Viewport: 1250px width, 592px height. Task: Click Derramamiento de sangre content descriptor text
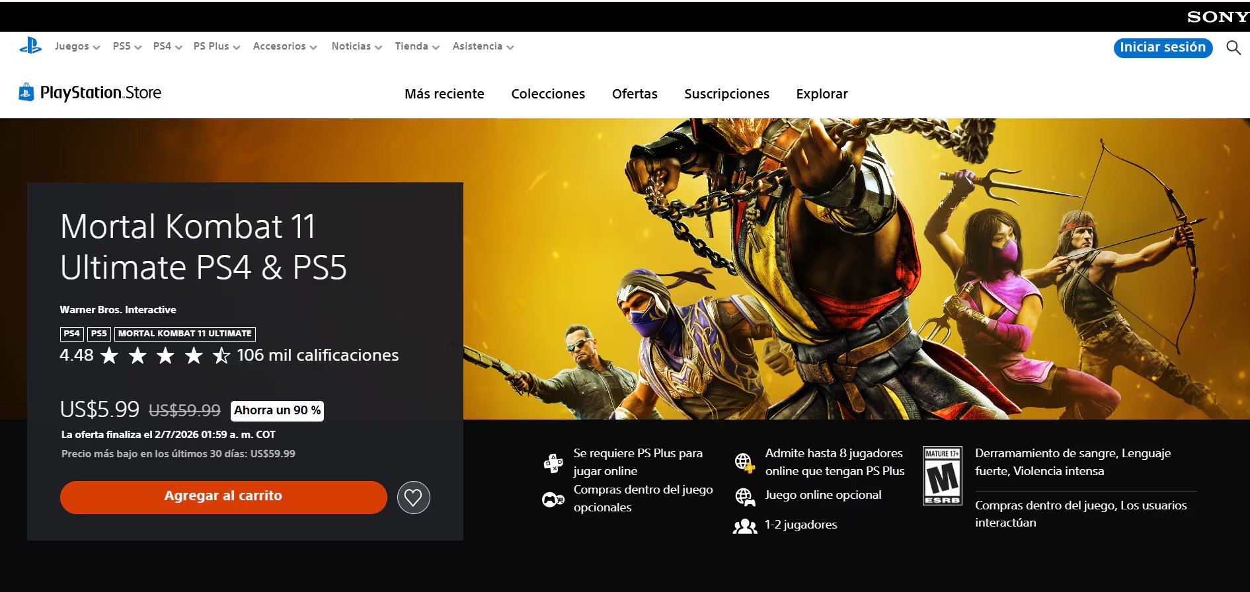pyautogui.click(x=1073, y=462)
